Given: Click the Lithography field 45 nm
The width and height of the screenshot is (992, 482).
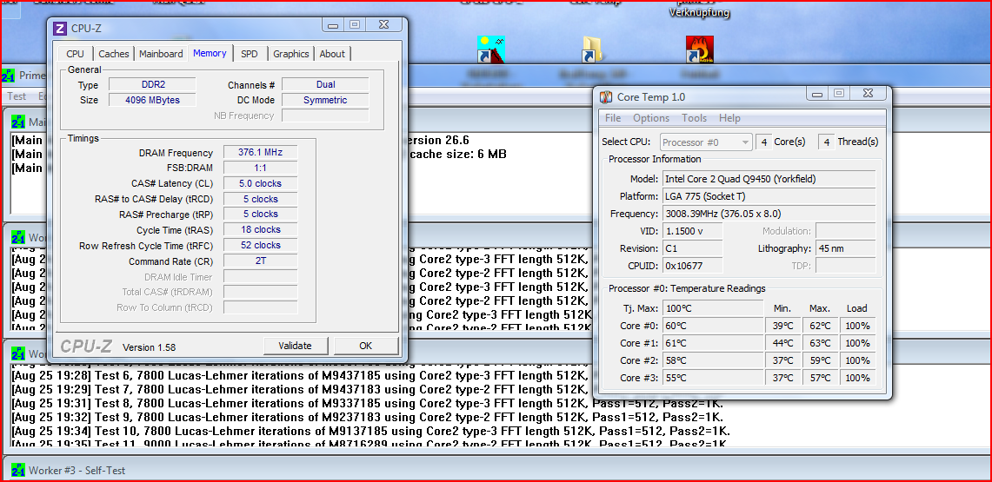Looking at the screenshot, I should pyautogui.click(x=845, y=248).
